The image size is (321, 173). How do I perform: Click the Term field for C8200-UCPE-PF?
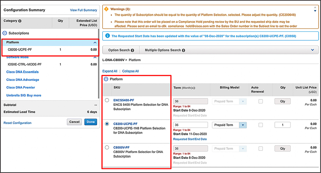pyautogui.click(x=191, y=125)
